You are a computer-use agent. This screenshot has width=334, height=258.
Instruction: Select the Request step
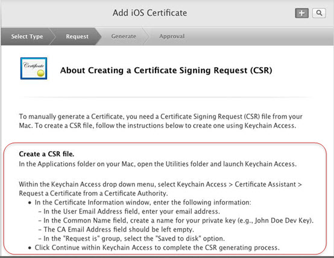pyautogui.click(x=77, y=36)
